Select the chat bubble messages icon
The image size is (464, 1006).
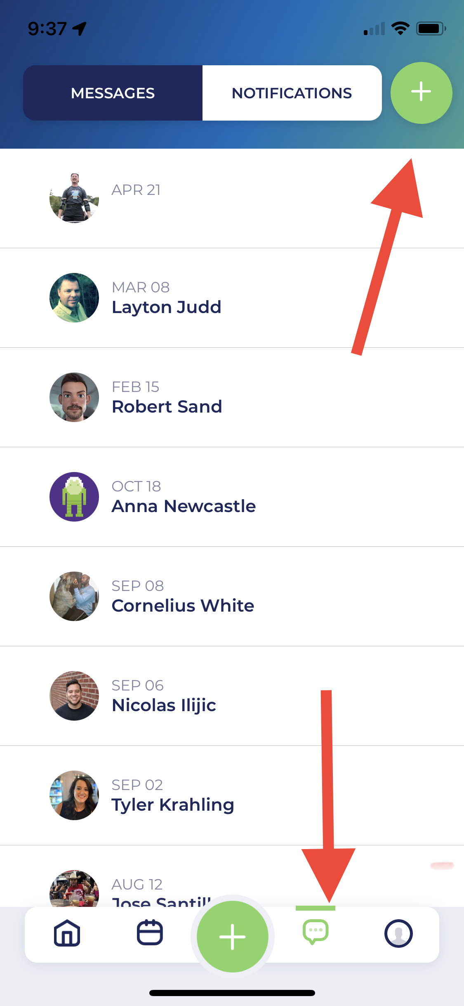[316, 932]
